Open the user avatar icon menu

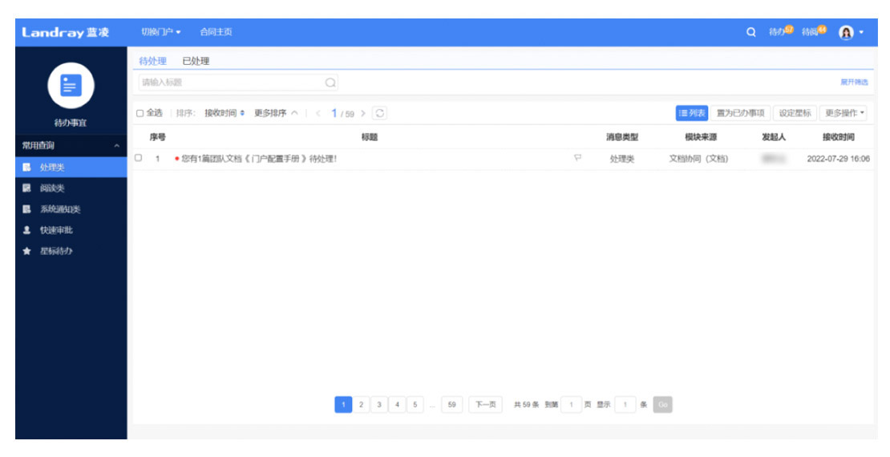(850, 33)
